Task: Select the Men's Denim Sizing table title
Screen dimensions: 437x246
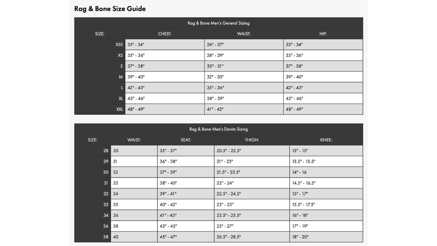Action: click(218, 129)
